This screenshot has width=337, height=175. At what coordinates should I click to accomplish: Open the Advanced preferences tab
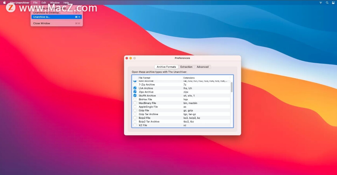point(202,67)
